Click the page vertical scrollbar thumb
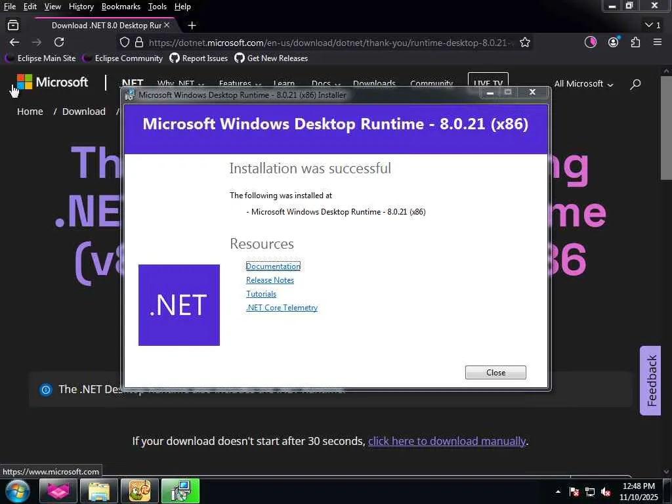 click(x=666, y=128)
